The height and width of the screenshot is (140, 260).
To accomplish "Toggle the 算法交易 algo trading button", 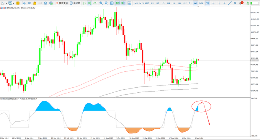I will pyautogui.click(x=62, y=3).
